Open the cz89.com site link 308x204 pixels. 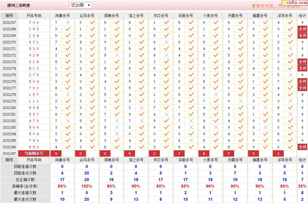coord(295,3)
